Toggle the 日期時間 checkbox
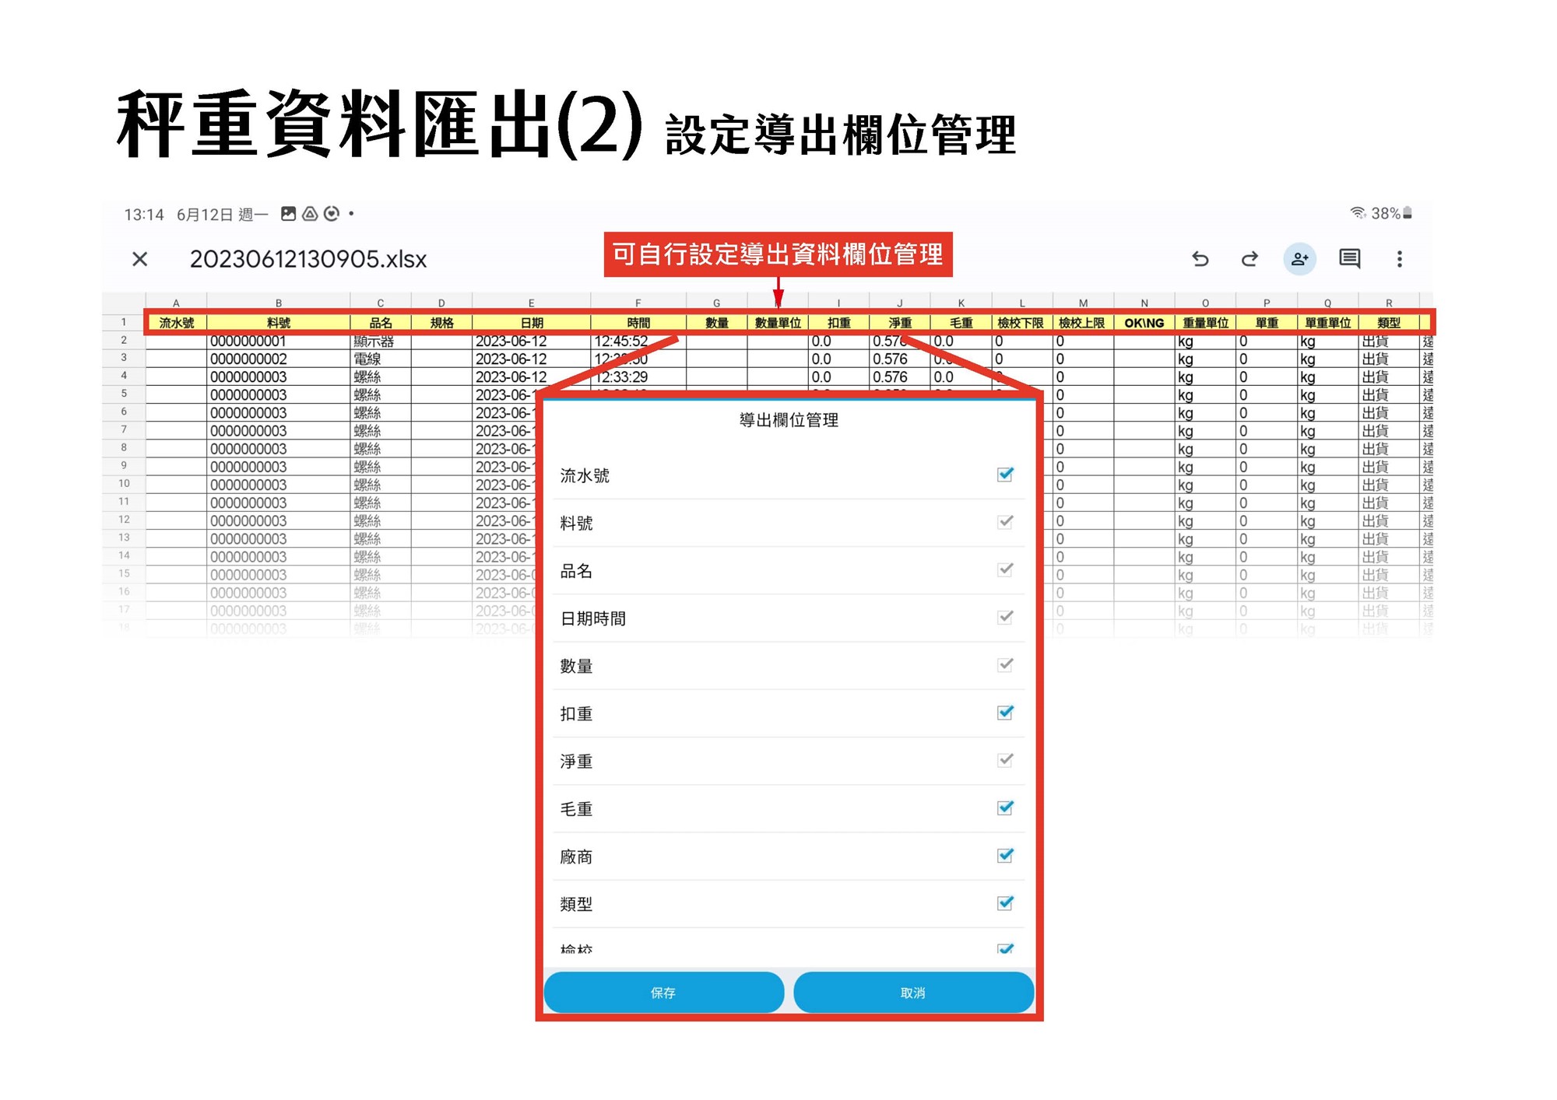1557x1100 pixels. [1005, 618]
